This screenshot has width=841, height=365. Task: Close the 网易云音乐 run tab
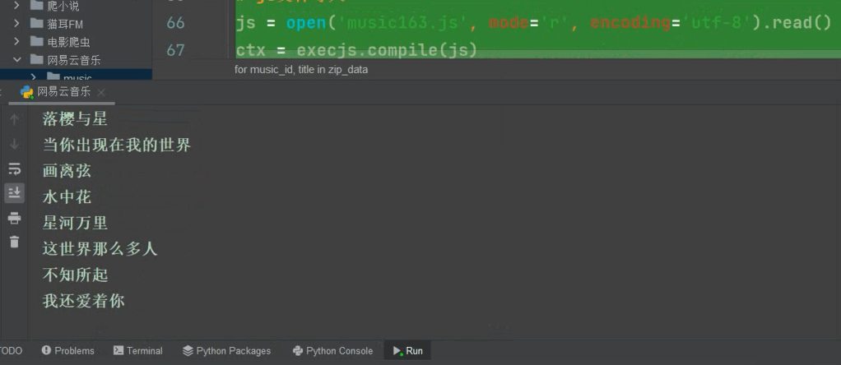tap(102, 92)
